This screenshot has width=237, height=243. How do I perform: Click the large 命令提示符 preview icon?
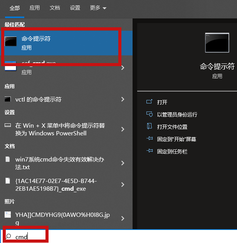point(217,43)
